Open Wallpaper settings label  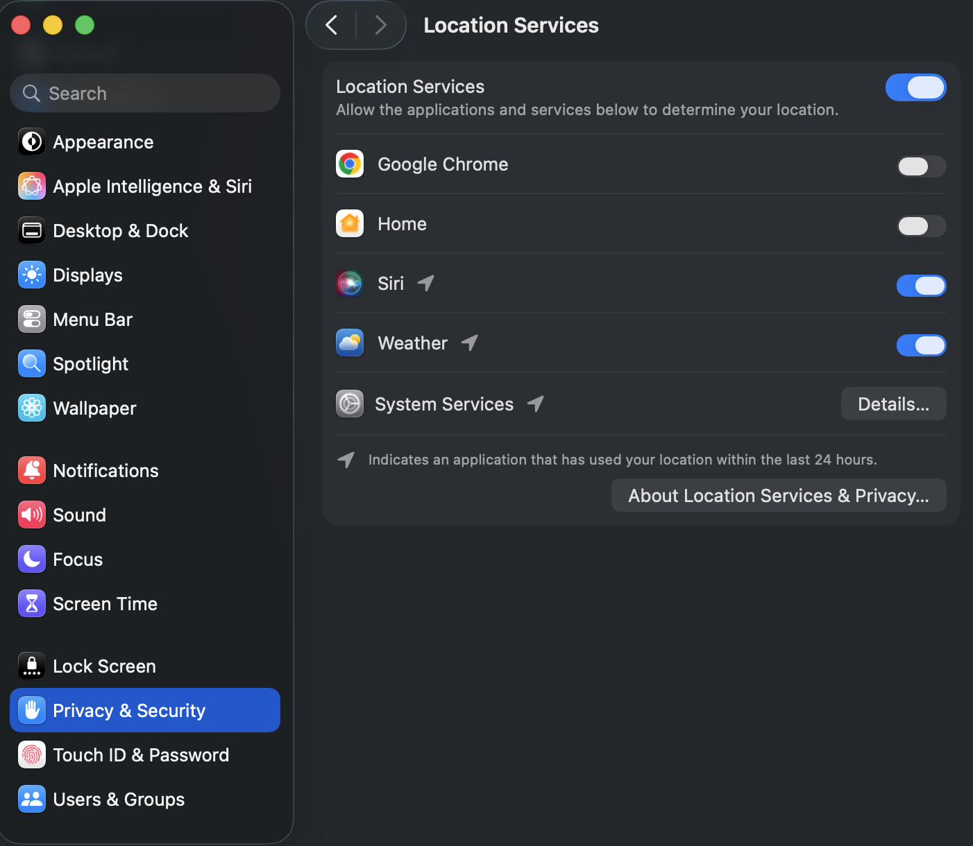tap(95, 408)
